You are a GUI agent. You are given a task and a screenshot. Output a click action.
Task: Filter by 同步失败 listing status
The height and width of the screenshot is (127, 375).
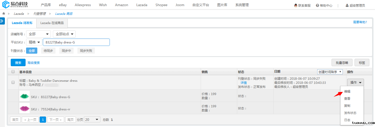click(86, 51)
